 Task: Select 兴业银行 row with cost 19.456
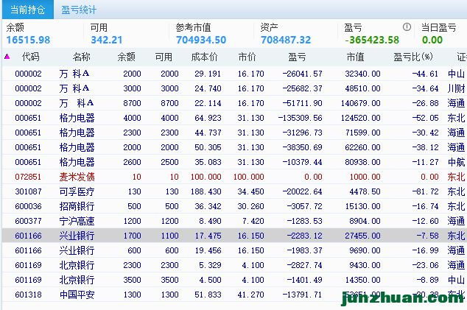[234, 250]
